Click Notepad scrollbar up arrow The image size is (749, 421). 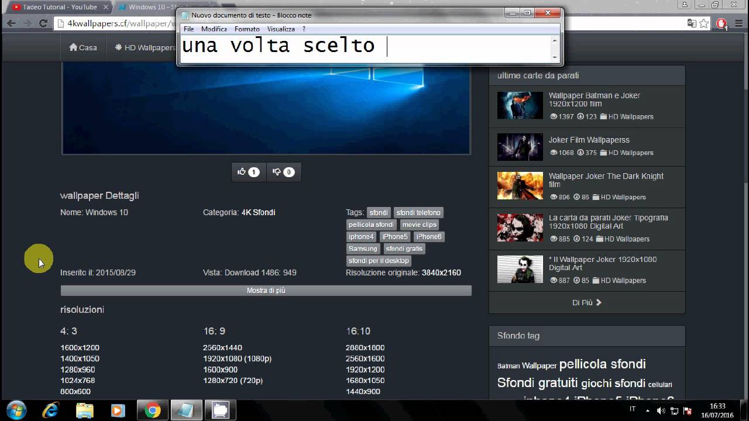tap(555, 40)
